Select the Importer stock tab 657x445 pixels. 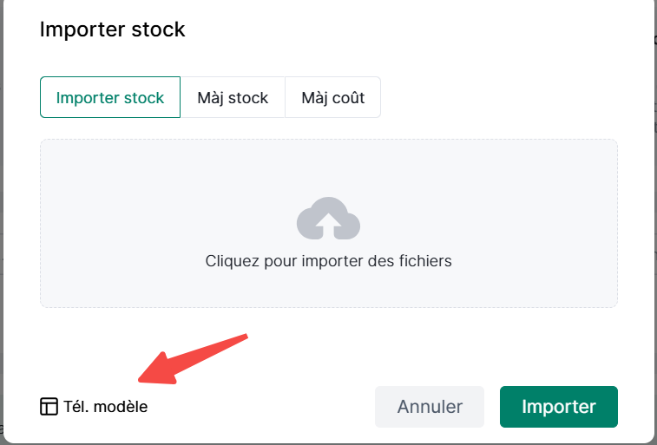point(110,97)
